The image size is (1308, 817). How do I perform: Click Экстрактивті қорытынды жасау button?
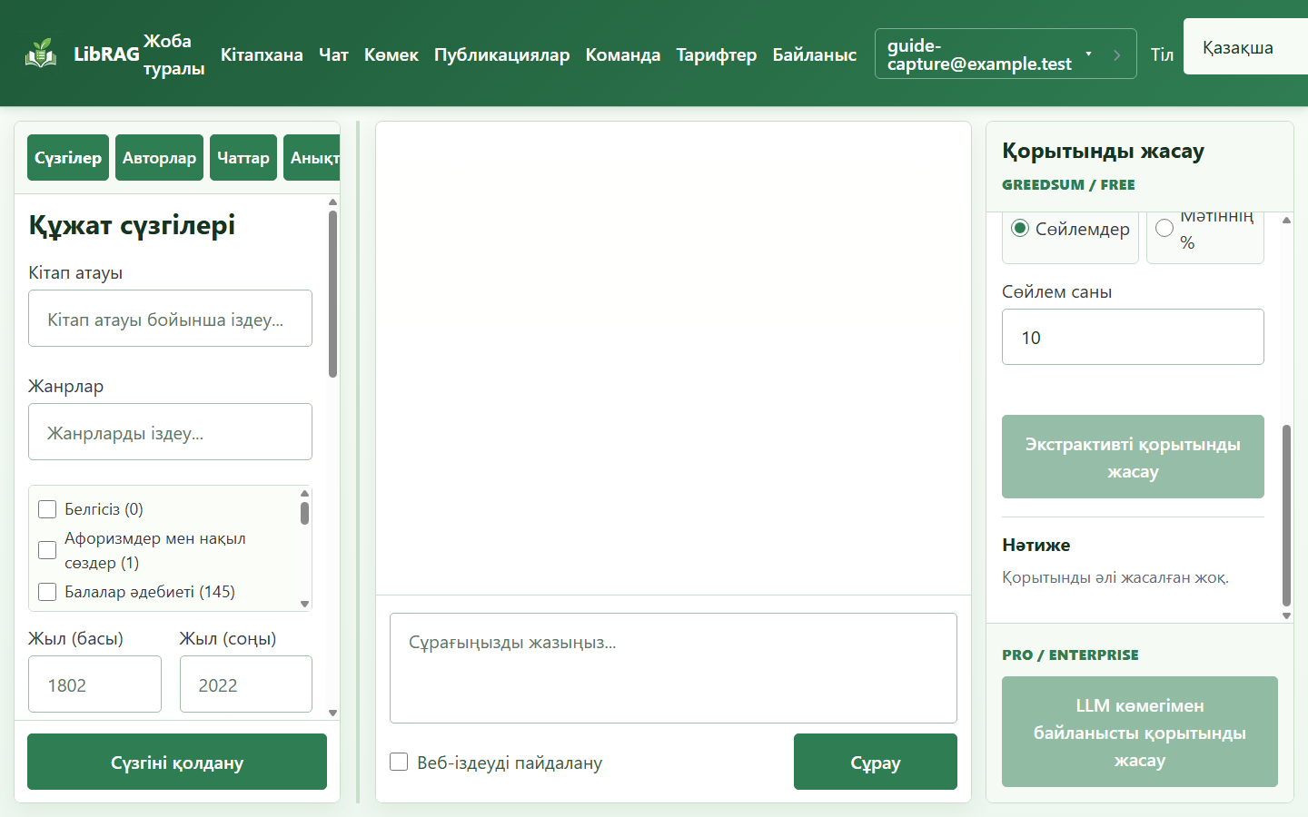(x=1133, y=457)
